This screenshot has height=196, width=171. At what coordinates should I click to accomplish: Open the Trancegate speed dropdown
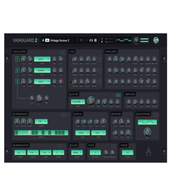click(41, 121)
